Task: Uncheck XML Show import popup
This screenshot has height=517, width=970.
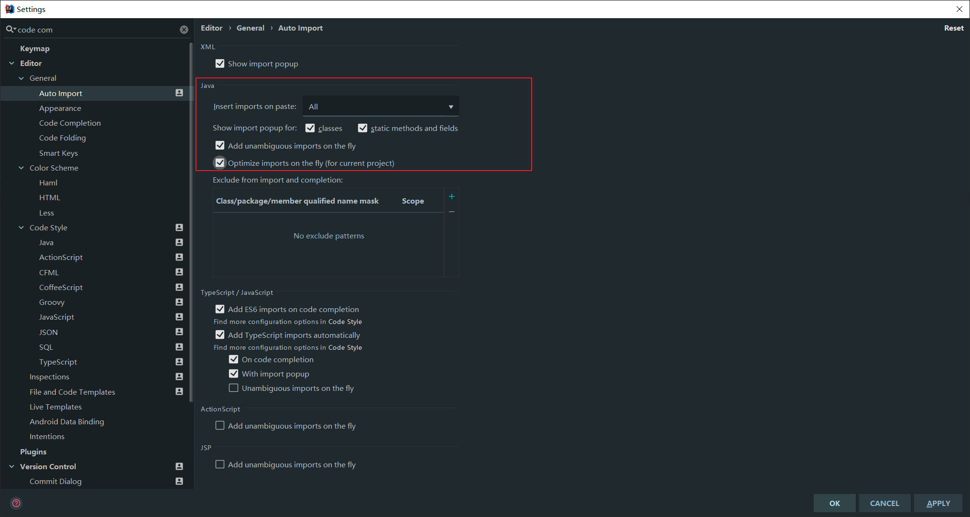Action: [x=220, y=64]
